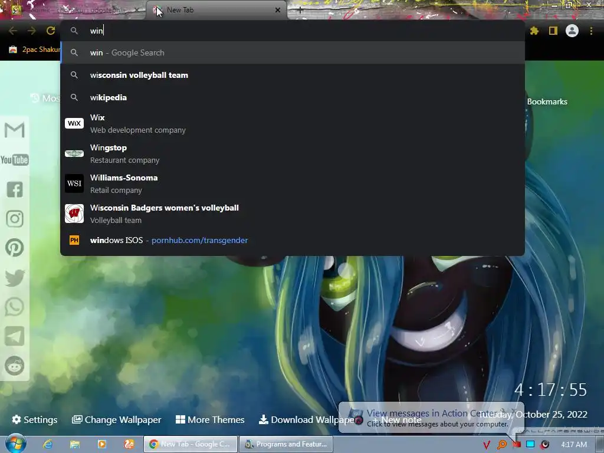The image size is (604, 453).
Task: Click Download Wallpaper
Action: pos(307,419)
